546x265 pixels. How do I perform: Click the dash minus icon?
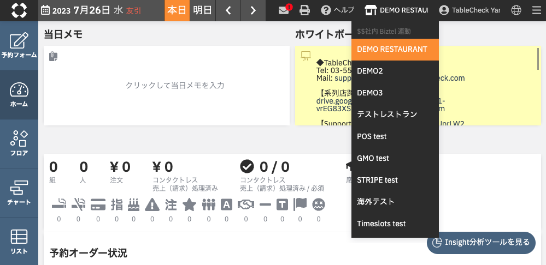[265, 205]
